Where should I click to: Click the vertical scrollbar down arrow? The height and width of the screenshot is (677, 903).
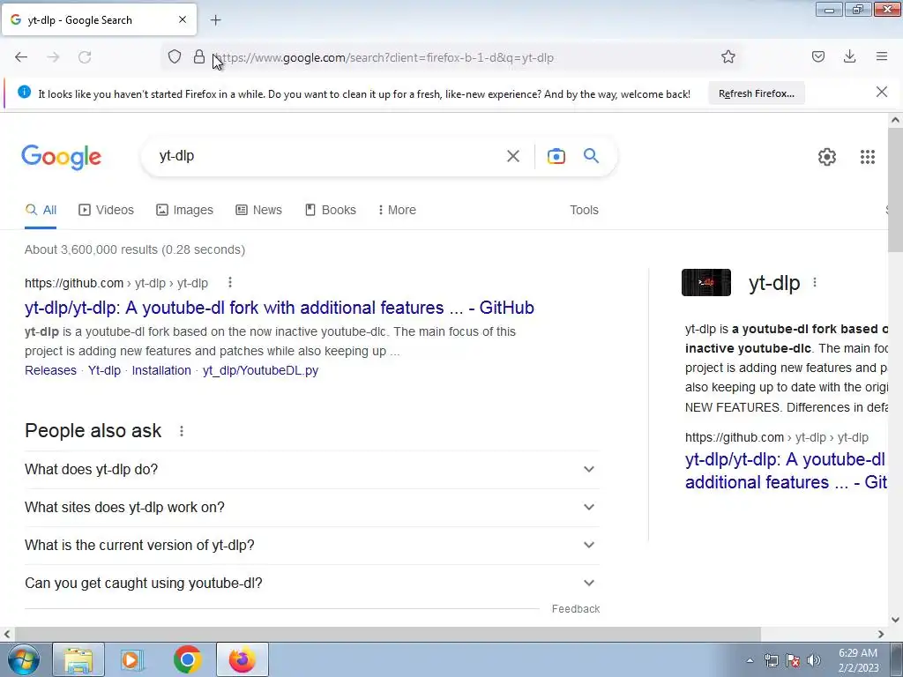click(895, 620)
